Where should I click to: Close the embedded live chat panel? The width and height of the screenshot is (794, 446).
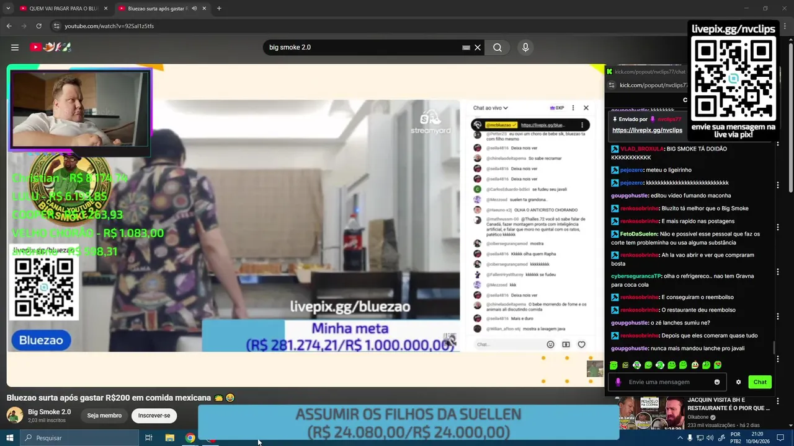pyautogui.click(x=586, y=108)
